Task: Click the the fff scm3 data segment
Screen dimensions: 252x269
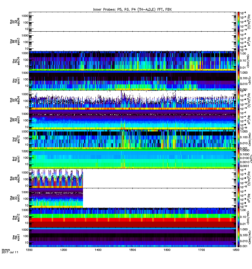Action: point(56,198)
